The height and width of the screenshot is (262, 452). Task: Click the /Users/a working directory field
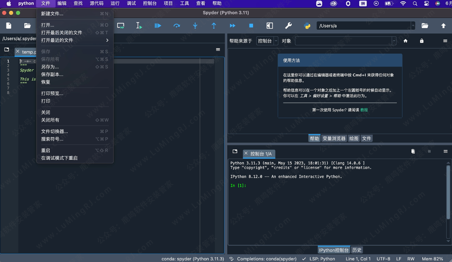[x=363, y=26]
